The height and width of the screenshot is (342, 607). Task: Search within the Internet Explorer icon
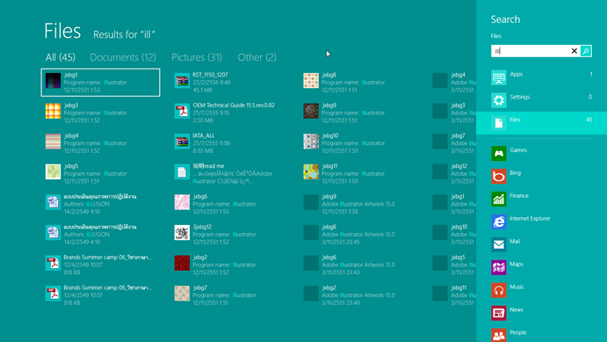pos(499,222)
